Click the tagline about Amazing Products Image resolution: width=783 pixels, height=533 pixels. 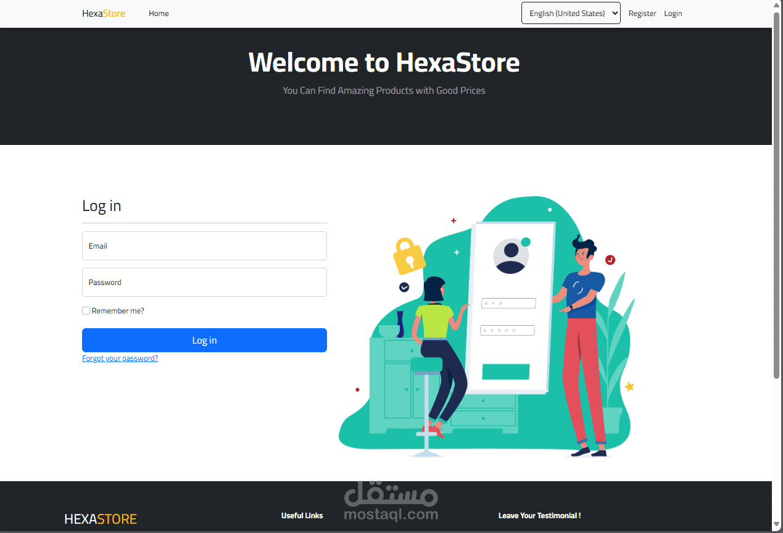click(384, 91)
